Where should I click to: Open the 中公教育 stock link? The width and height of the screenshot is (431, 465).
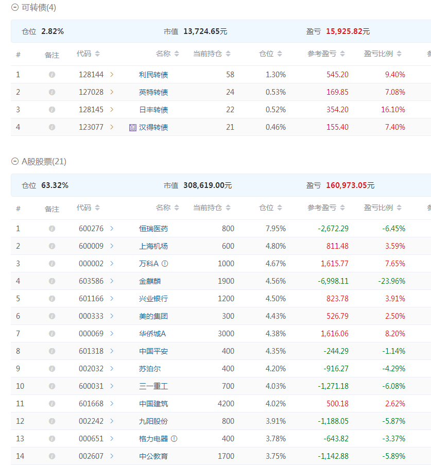pyautogui.click(x=153, y=456)
